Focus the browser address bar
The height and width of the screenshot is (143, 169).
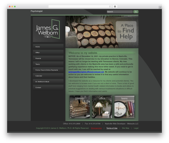(80, 6)
